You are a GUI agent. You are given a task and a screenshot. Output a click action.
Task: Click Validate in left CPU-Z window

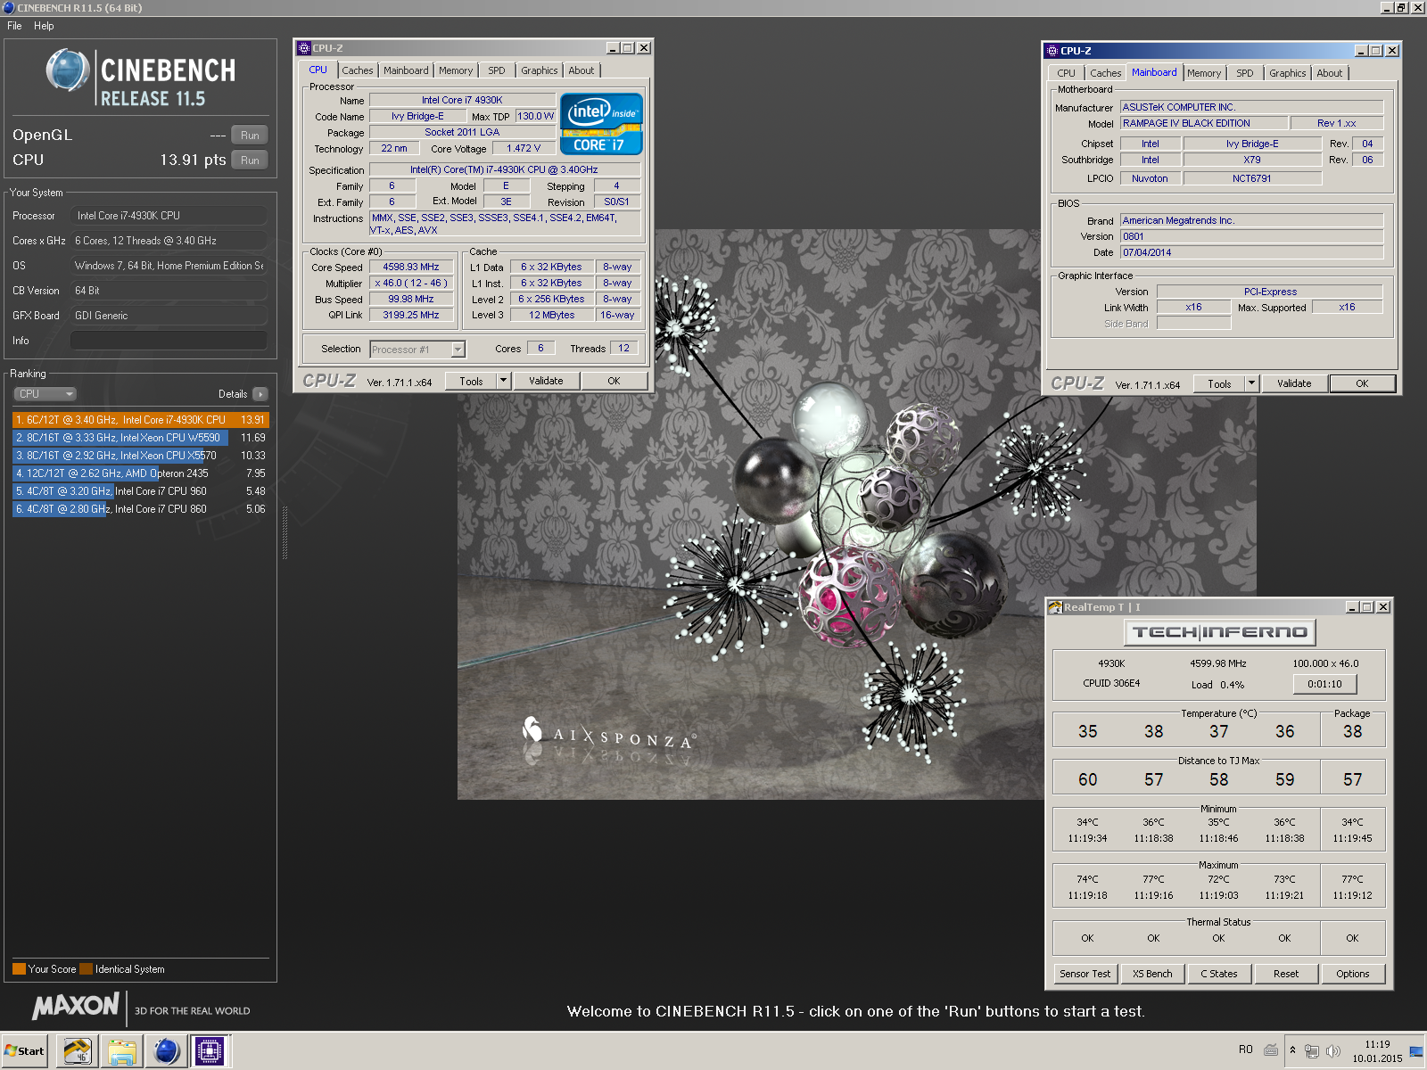(x=546, y=381)
